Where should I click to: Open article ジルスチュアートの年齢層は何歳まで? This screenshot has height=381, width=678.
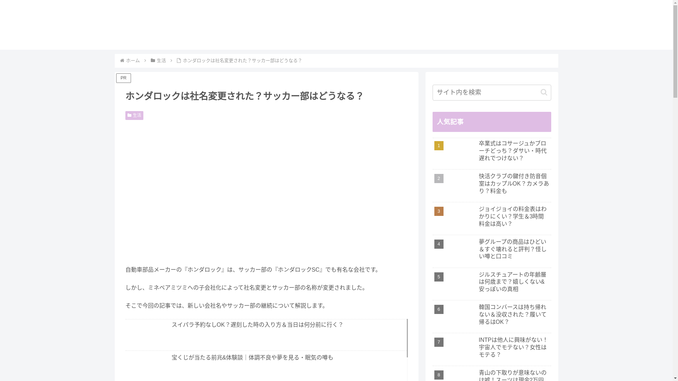[x=492, y=284]
